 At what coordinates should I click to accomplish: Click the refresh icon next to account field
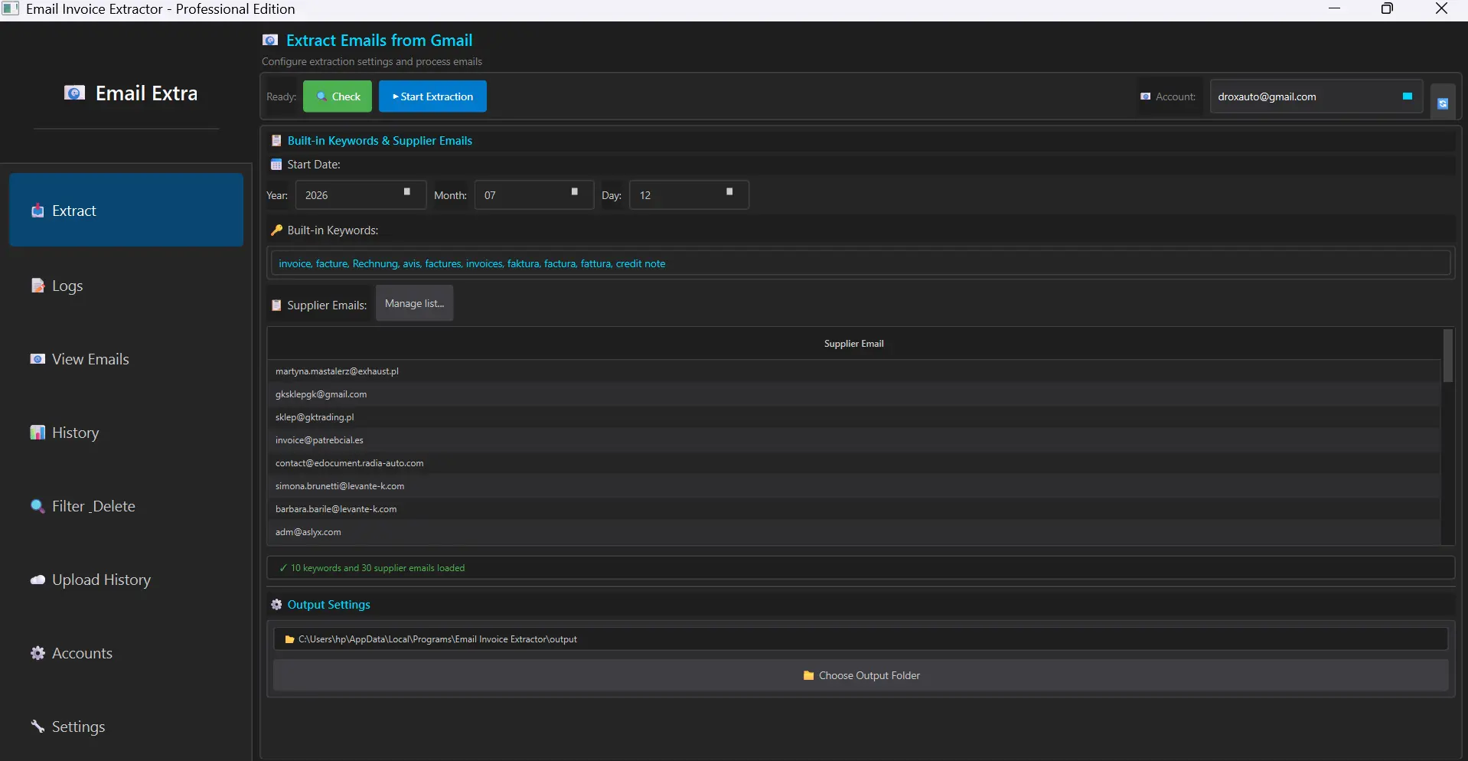(1442, 103)
